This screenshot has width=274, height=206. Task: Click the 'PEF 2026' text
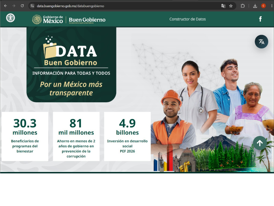(127, 151)
